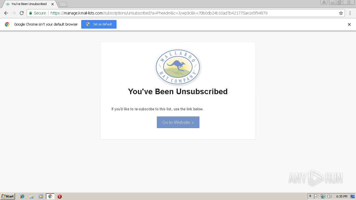Click the green Secure padlock icon
The height and width of the screenshot is (200, 356).
pos(31,13)
